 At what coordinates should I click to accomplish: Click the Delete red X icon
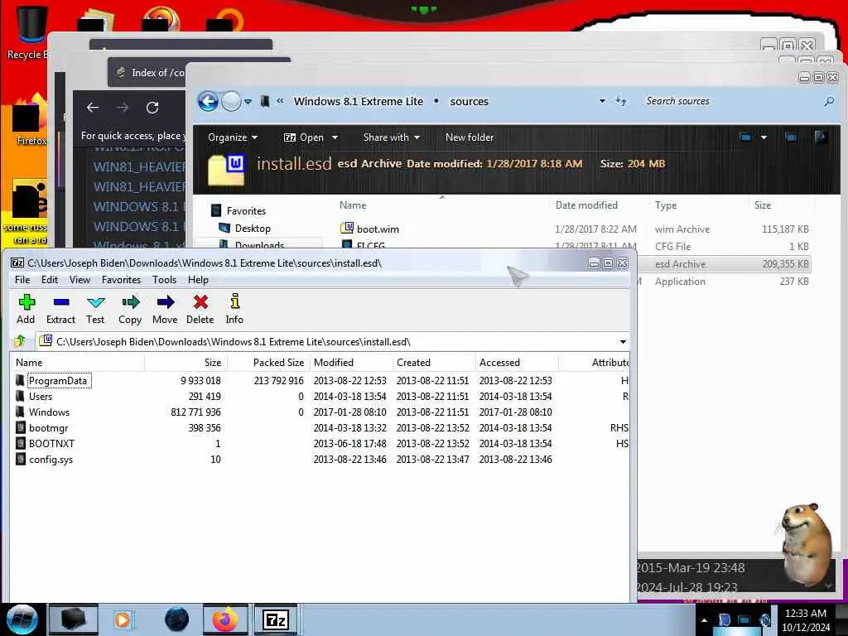click(200, 309)
